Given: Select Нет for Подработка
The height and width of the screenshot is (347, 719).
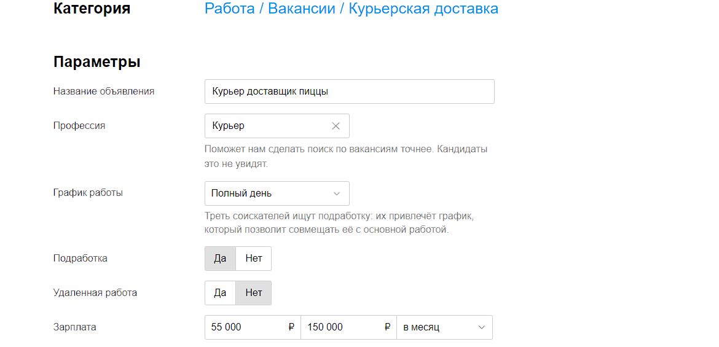Looking at the screenshot, I should coord(254,259).
